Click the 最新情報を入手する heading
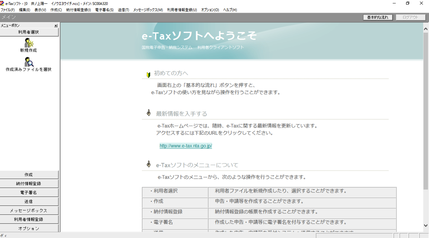Viewport: 429px width, 238px height. pyautogui.click(x=182, y=114)
